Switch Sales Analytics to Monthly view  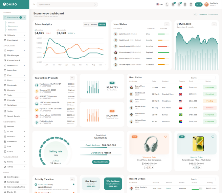point(94,24)
